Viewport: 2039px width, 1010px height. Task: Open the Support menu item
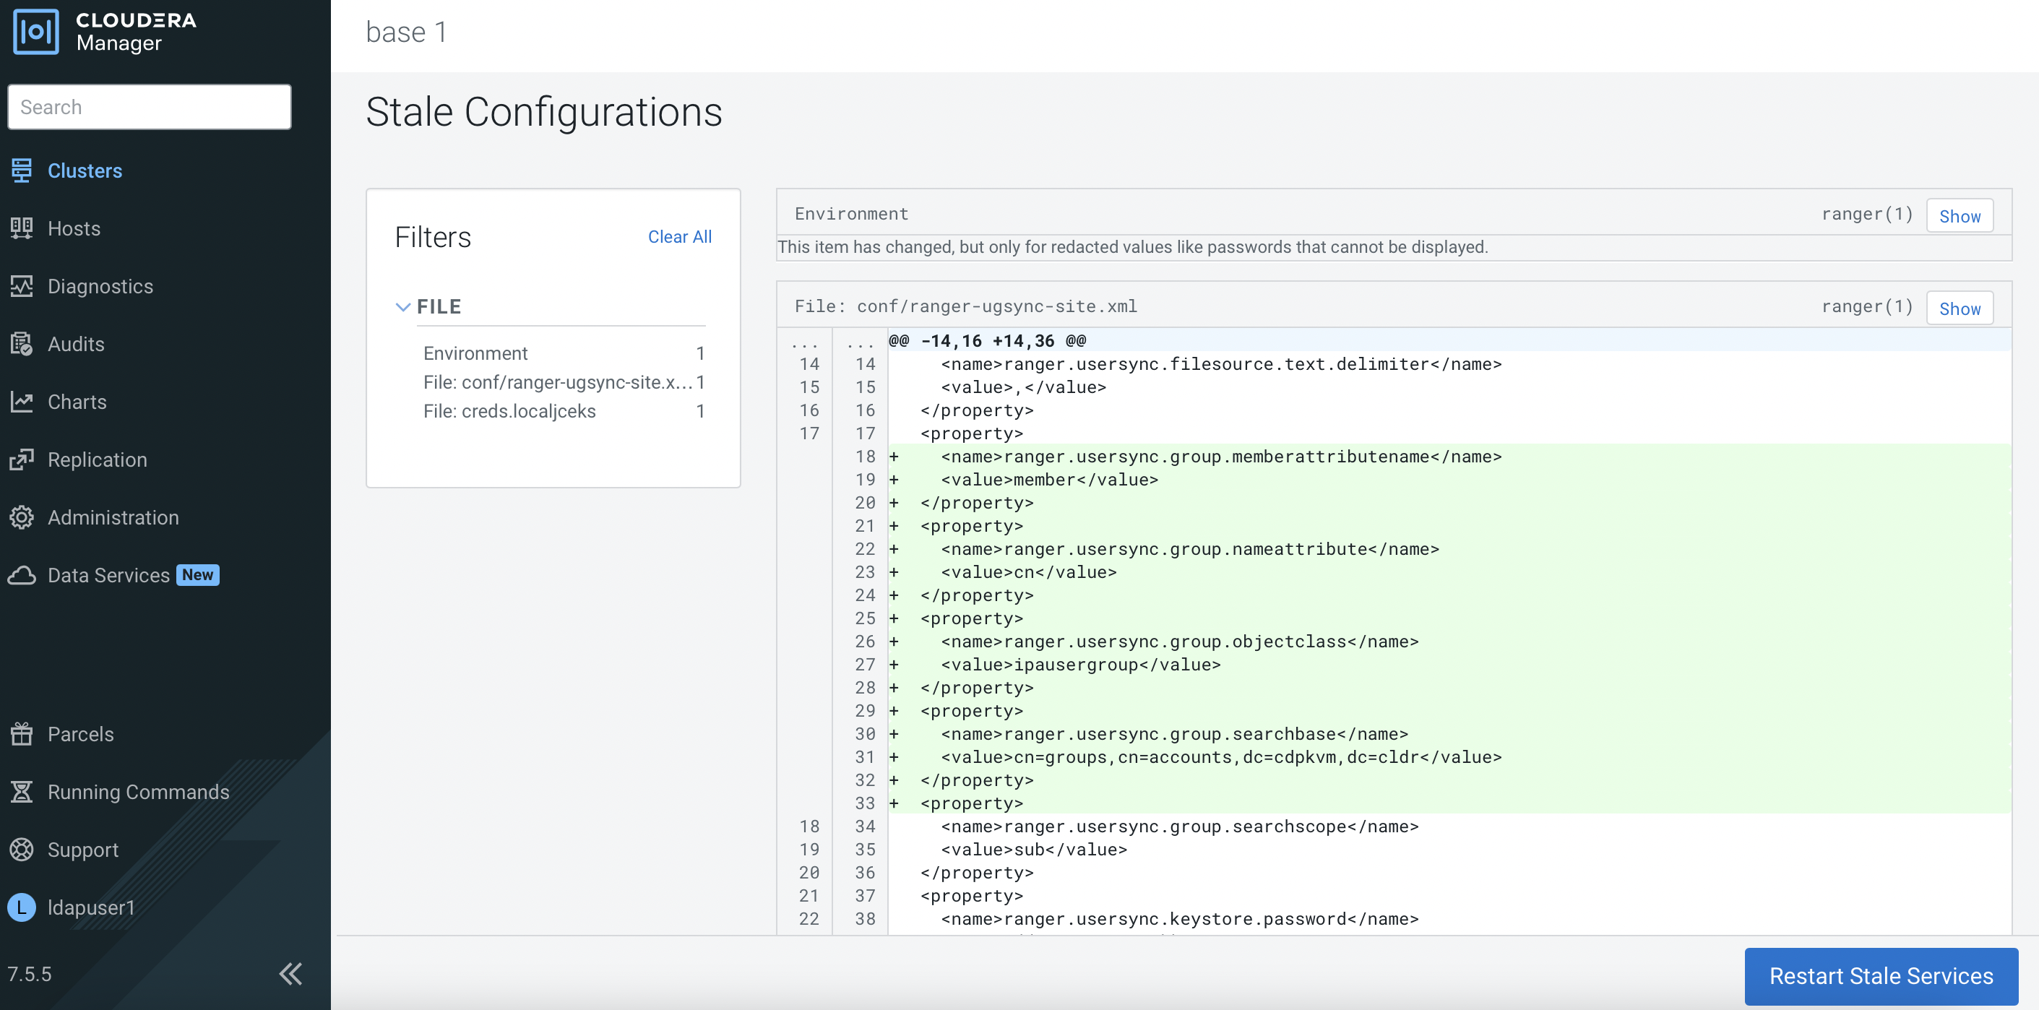tap(82, 850)
